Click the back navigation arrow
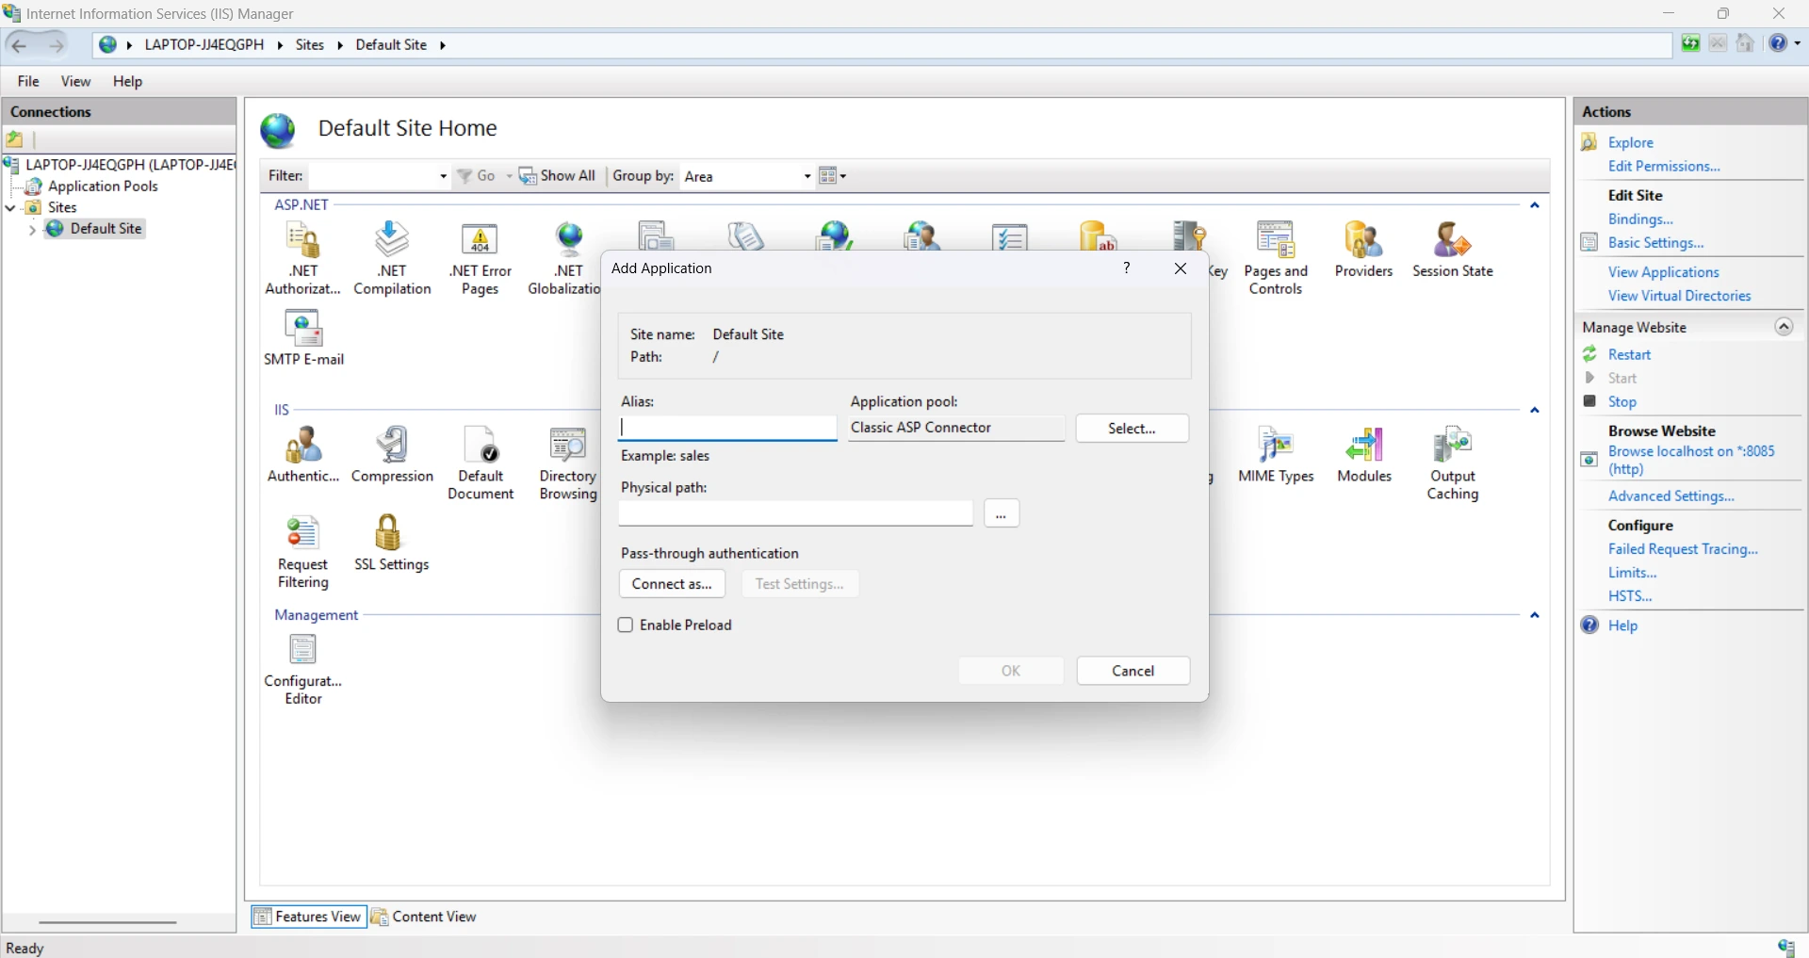1809x958 pixels. click(19, 44)
